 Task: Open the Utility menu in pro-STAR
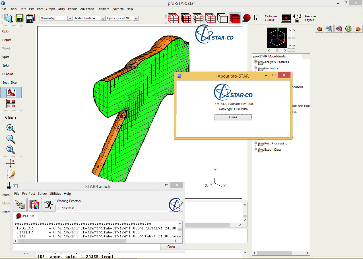[61, 9]
